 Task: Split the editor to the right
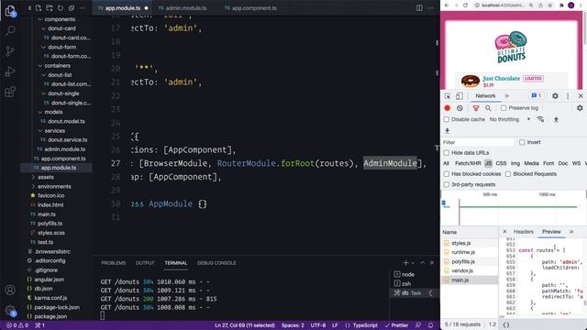pyautogui.click(x=419, y=8)
